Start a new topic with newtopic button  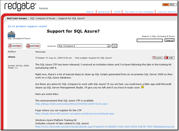[15, 46]
